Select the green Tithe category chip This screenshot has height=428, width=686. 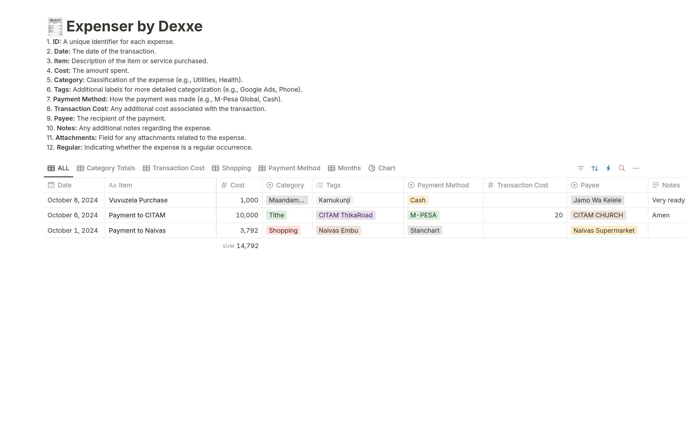[x=276, y=215]
